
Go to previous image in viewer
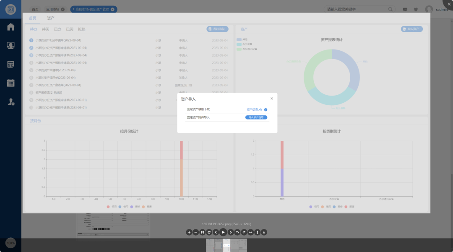click(x=216, y=232)
